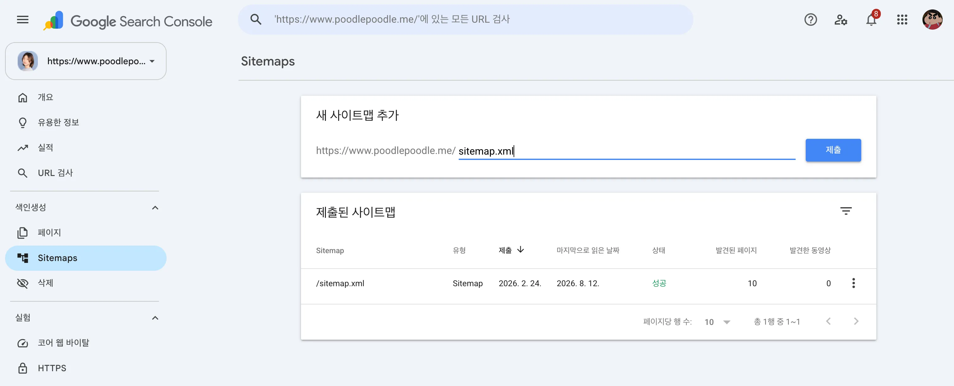This screenshot has height=386, width=954.
Task: Click the 유형 column header
Action: (x=459, y=250)
